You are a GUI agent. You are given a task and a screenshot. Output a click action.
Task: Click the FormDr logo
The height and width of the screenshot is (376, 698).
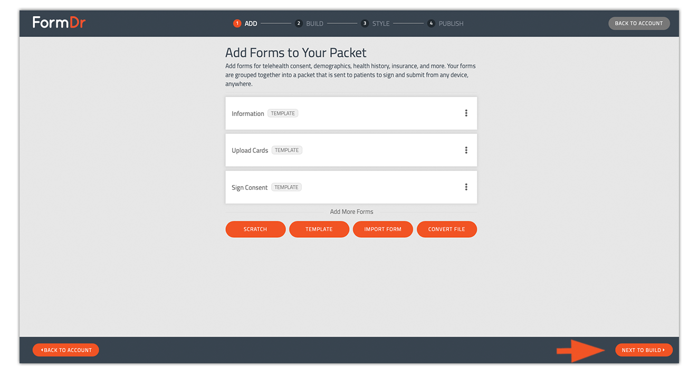pos(59,23)
